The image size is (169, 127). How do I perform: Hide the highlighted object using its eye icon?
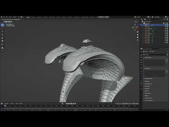click(x=165, y=25)
